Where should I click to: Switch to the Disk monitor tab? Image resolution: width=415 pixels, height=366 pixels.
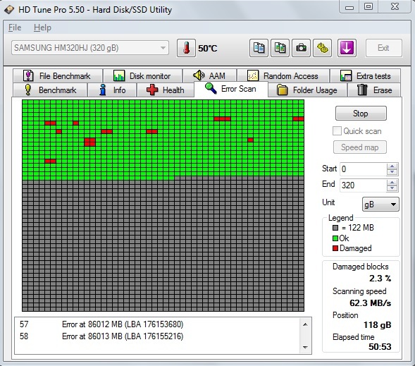click(142, 76)
